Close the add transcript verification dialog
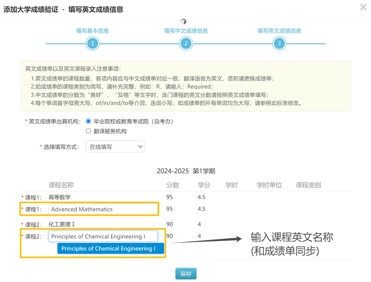Screen dimensions: 371x282 pos(363,7)
